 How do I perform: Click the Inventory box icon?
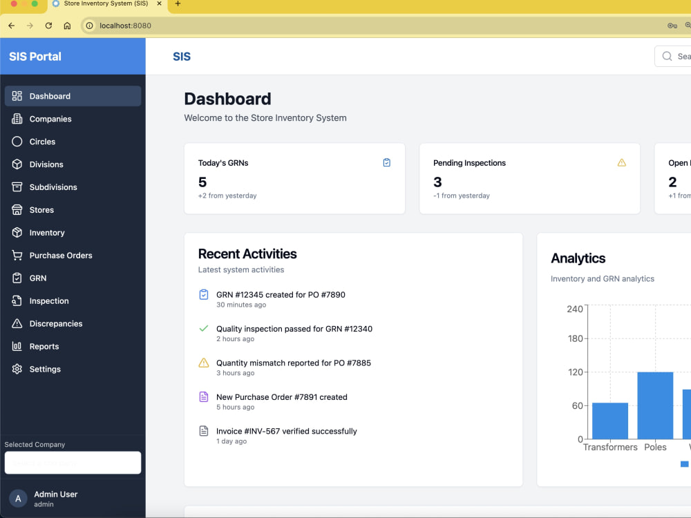(17, 233)
